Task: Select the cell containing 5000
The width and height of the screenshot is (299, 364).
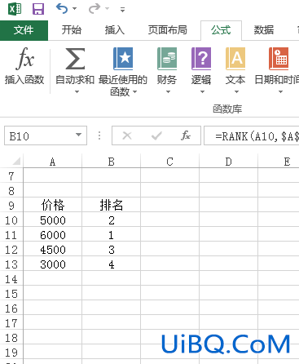Action: point(53,220)
